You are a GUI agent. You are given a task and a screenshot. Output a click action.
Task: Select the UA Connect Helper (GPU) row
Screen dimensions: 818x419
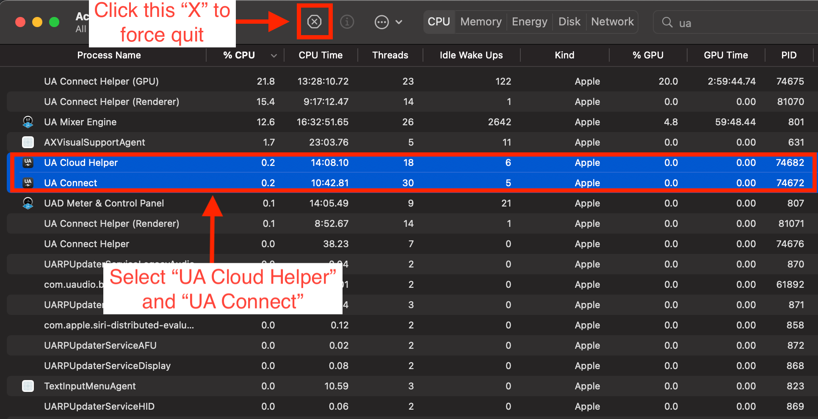(410, 81)
